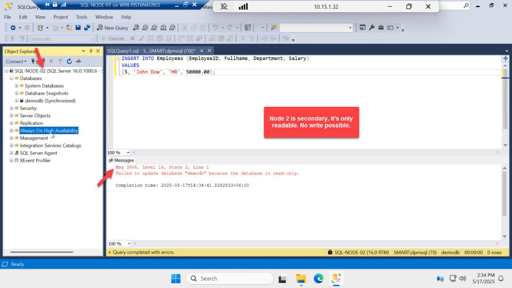This screenshot has width=512, height=288.
Task: Click the Navigate Backward arrow icon
Action: [x=13, y=28]
